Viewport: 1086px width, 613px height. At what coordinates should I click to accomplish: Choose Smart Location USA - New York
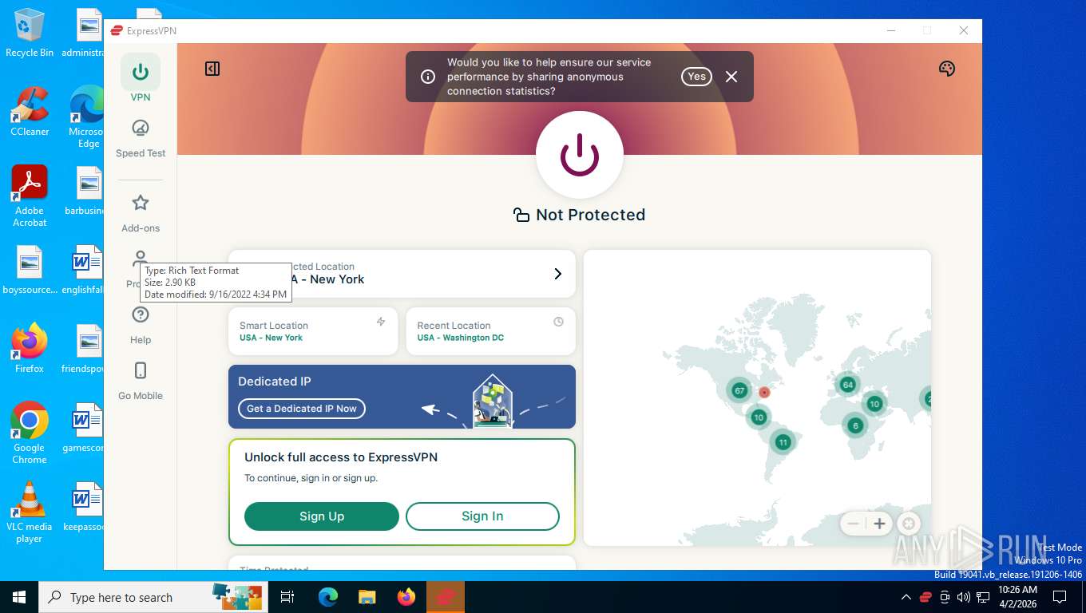click(x=313, y=331)
